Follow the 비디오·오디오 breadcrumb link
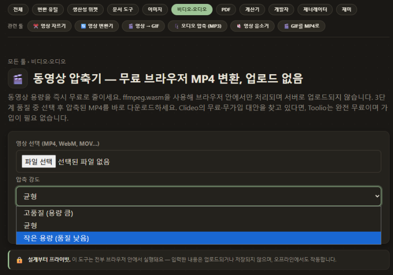Screen dimensions: 393x275 [48, 61]
